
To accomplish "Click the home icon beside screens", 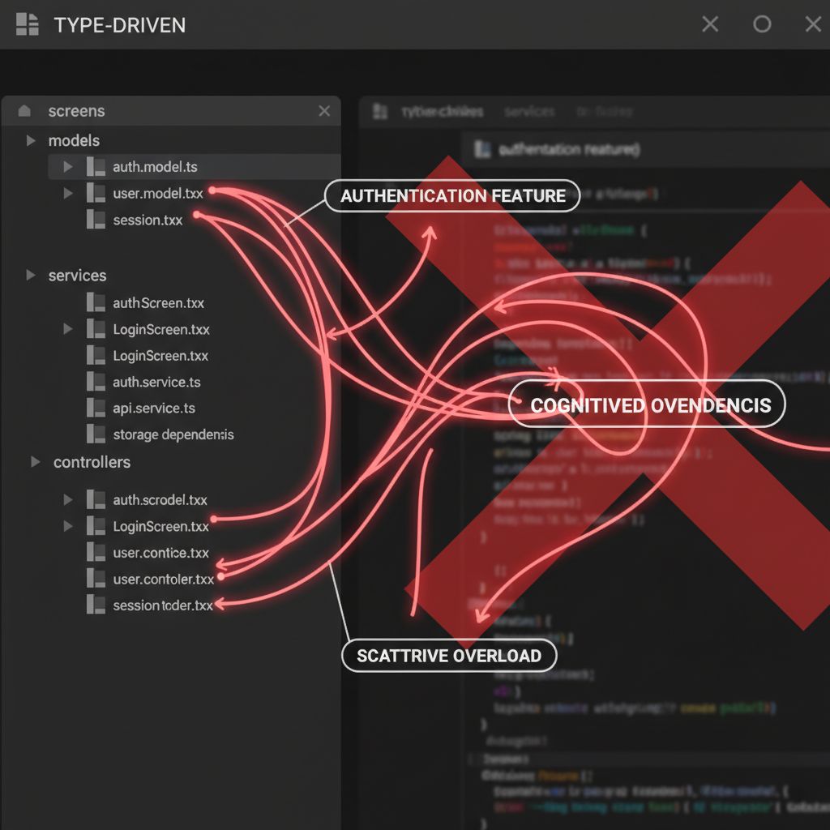I will [24, 110].
